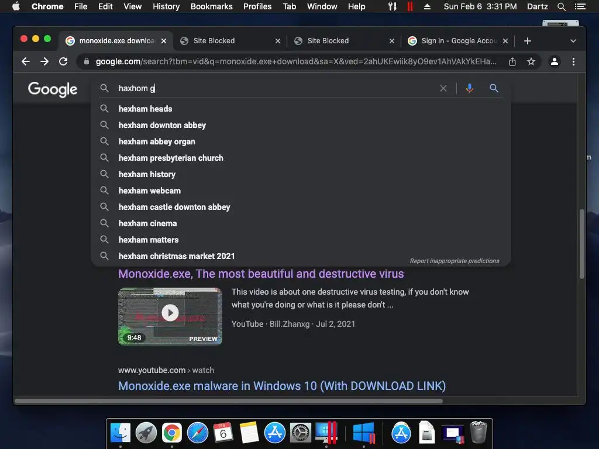The width and height of the screenshot is (599, 449).
Task: Select suggestion 'hexham webcam'
Action: [301, 191]
